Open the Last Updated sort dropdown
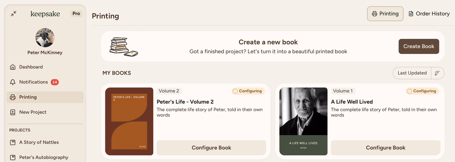 point(412,73)
